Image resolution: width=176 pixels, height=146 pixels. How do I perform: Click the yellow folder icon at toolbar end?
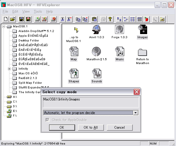pos(162,19)
